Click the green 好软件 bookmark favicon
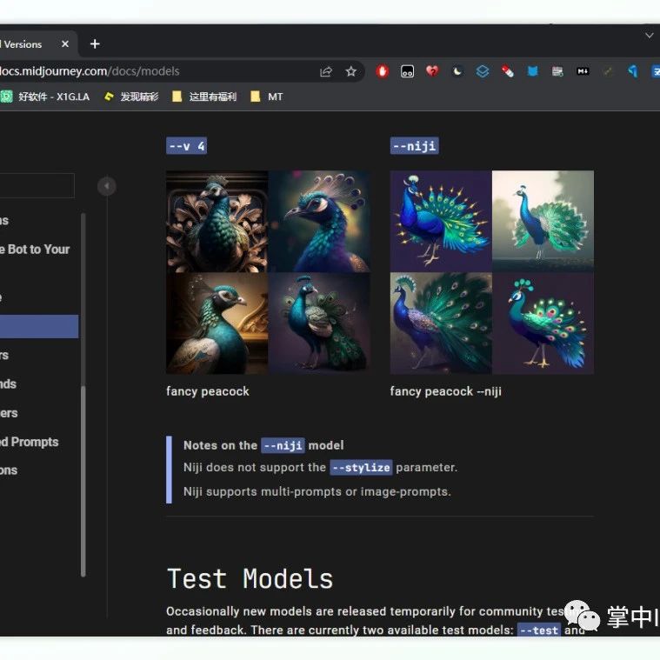The width and height of the screenshot is (660, 660). 7,97
